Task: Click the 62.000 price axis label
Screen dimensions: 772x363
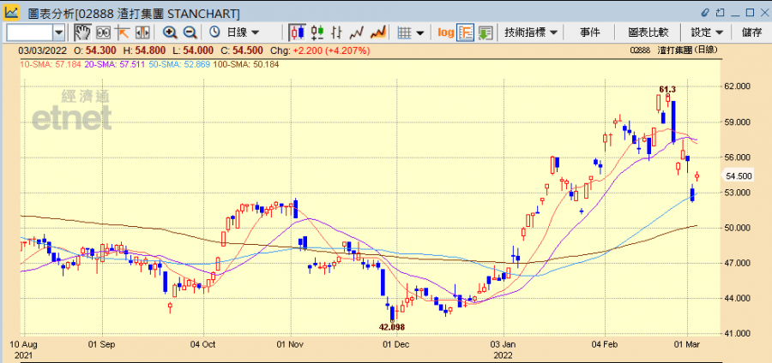Action: click(737, 86)
